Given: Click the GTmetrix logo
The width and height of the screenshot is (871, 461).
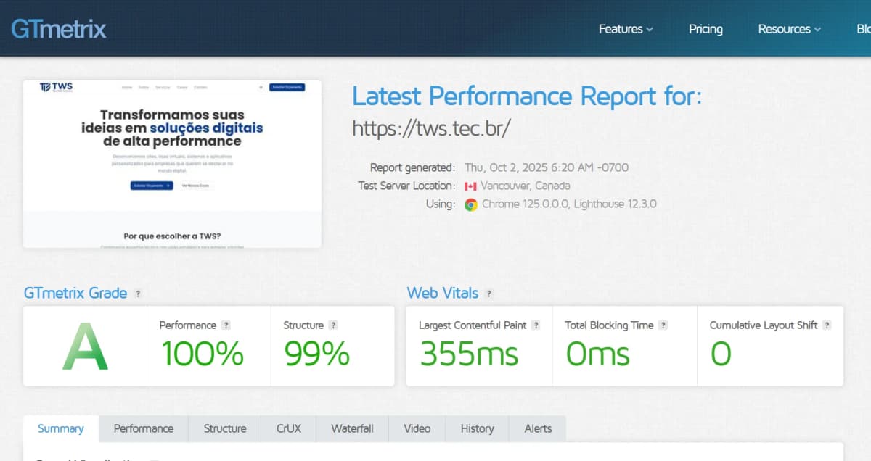Looking at the screenshot, I should pos(59,29).
